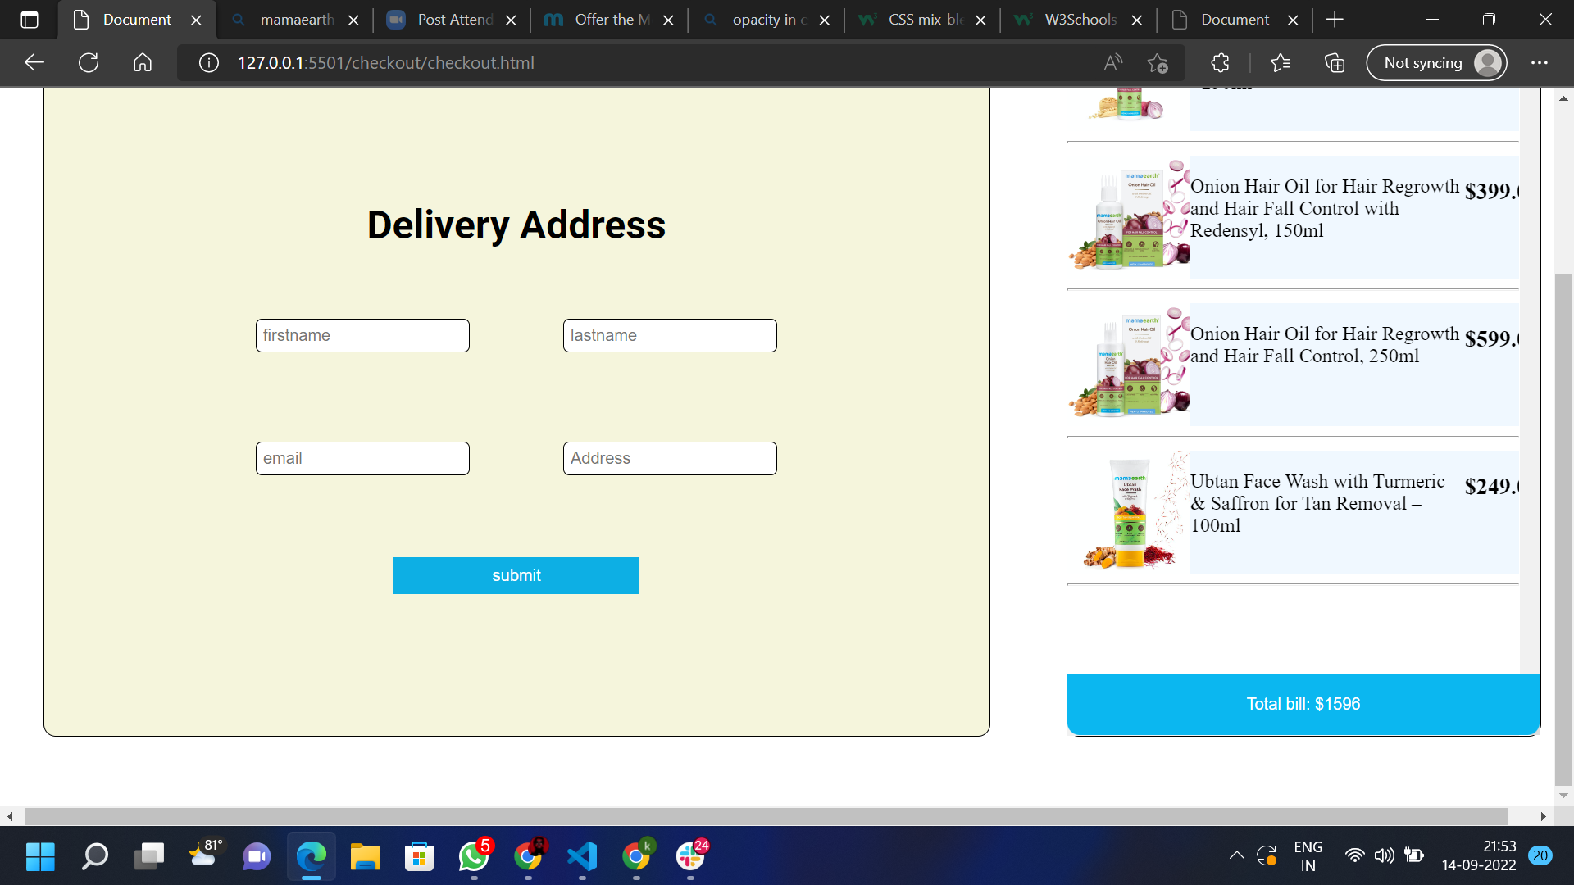The image size is (1574, 885).
Task: Open the Settings and more menu
Action: coord(1540,62)
